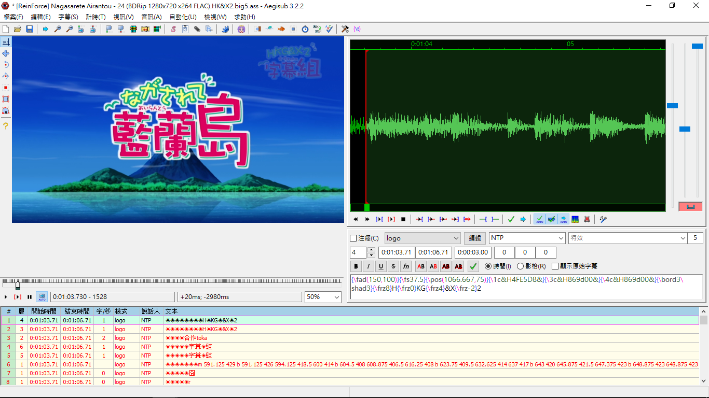Play the audio selection red bracket icon

391,219
